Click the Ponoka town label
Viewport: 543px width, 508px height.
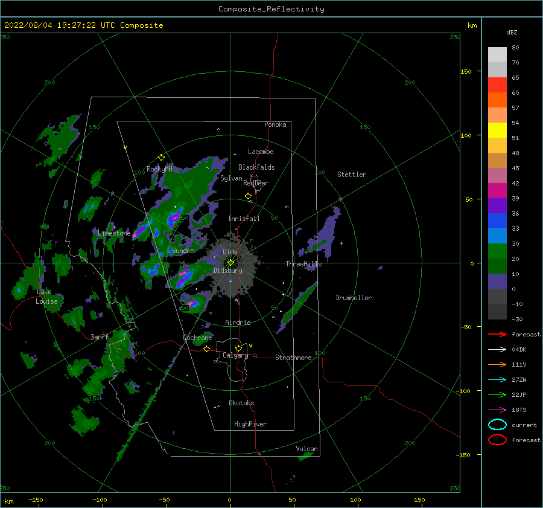(x=275, y=124)
